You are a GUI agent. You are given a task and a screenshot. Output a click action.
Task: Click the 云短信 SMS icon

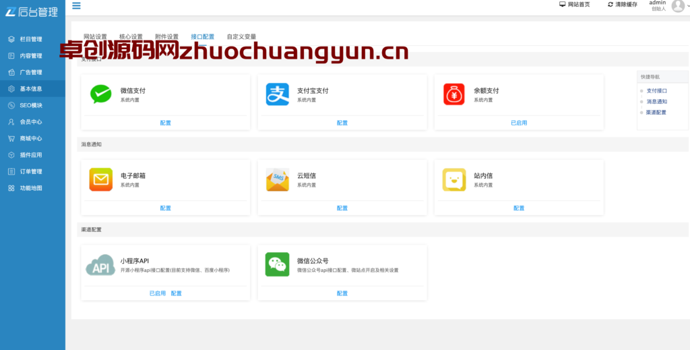click(277, 179)
